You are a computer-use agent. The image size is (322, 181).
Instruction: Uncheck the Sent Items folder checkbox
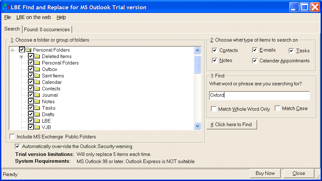[x=31, y=75]
